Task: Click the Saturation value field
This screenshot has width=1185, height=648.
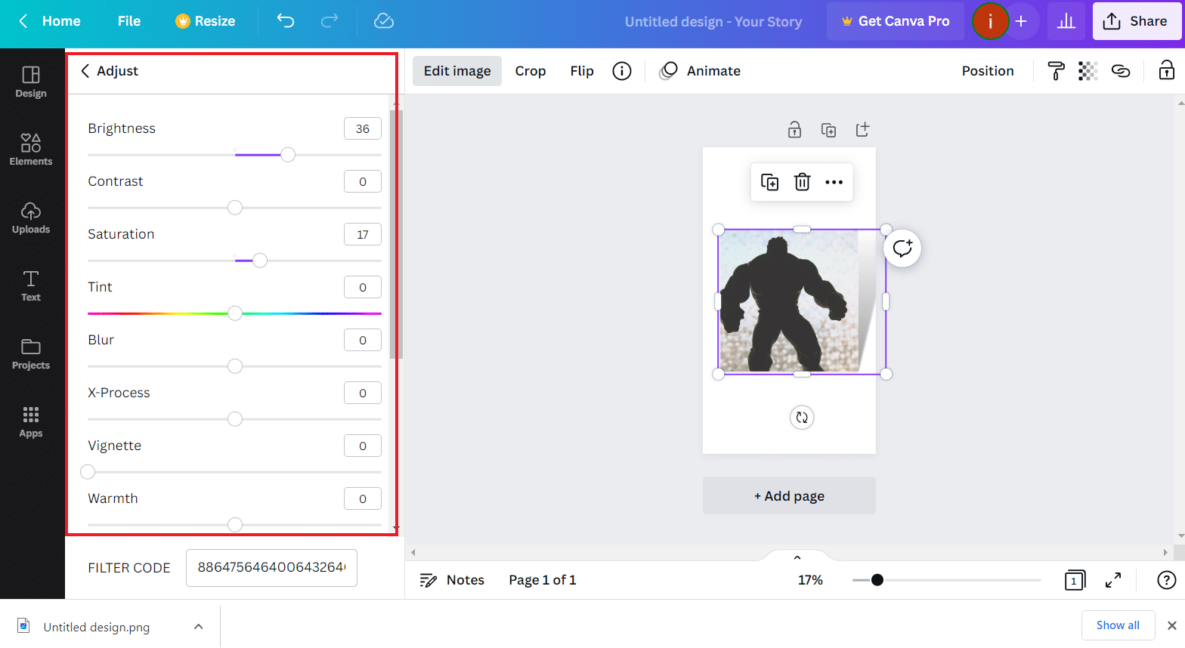Action: 363,234
